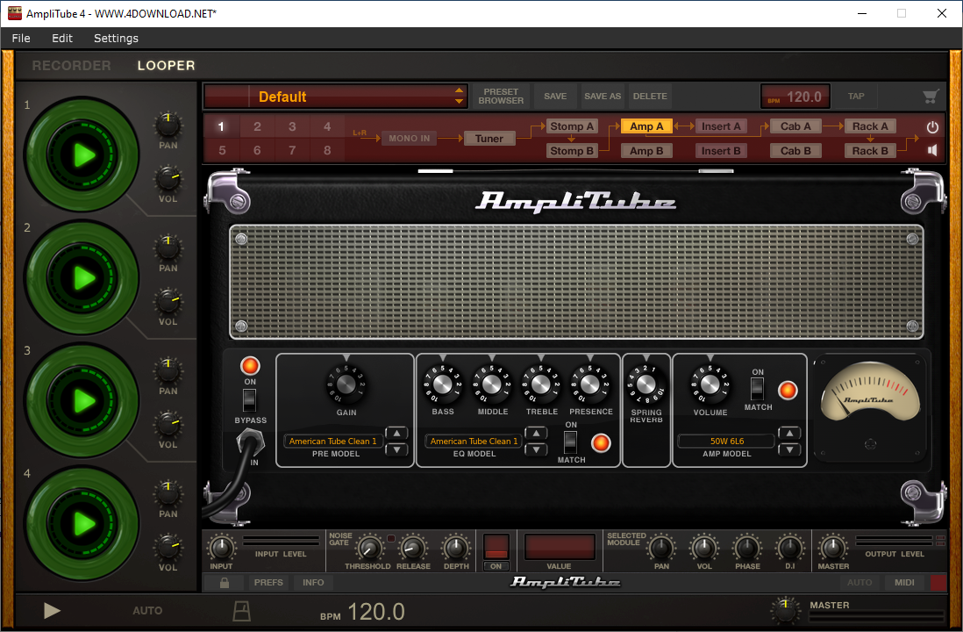The height and width of the screenshot is (632, 963).
Task: Click the DELETE preset button
Action: (650, 96)
